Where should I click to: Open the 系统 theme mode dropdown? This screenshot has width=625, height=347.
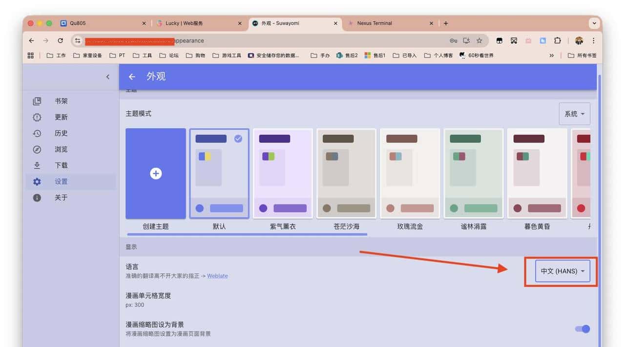[574, 114]
